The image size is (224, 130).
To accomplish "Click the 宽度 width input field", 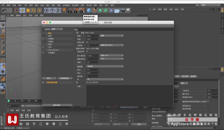I will tap(93, 36).
